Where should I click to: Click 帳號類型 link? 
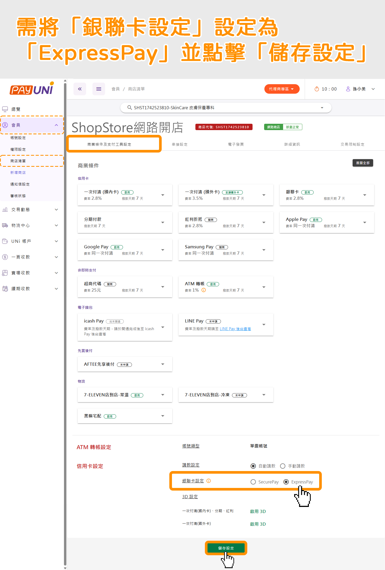point(191,446)
